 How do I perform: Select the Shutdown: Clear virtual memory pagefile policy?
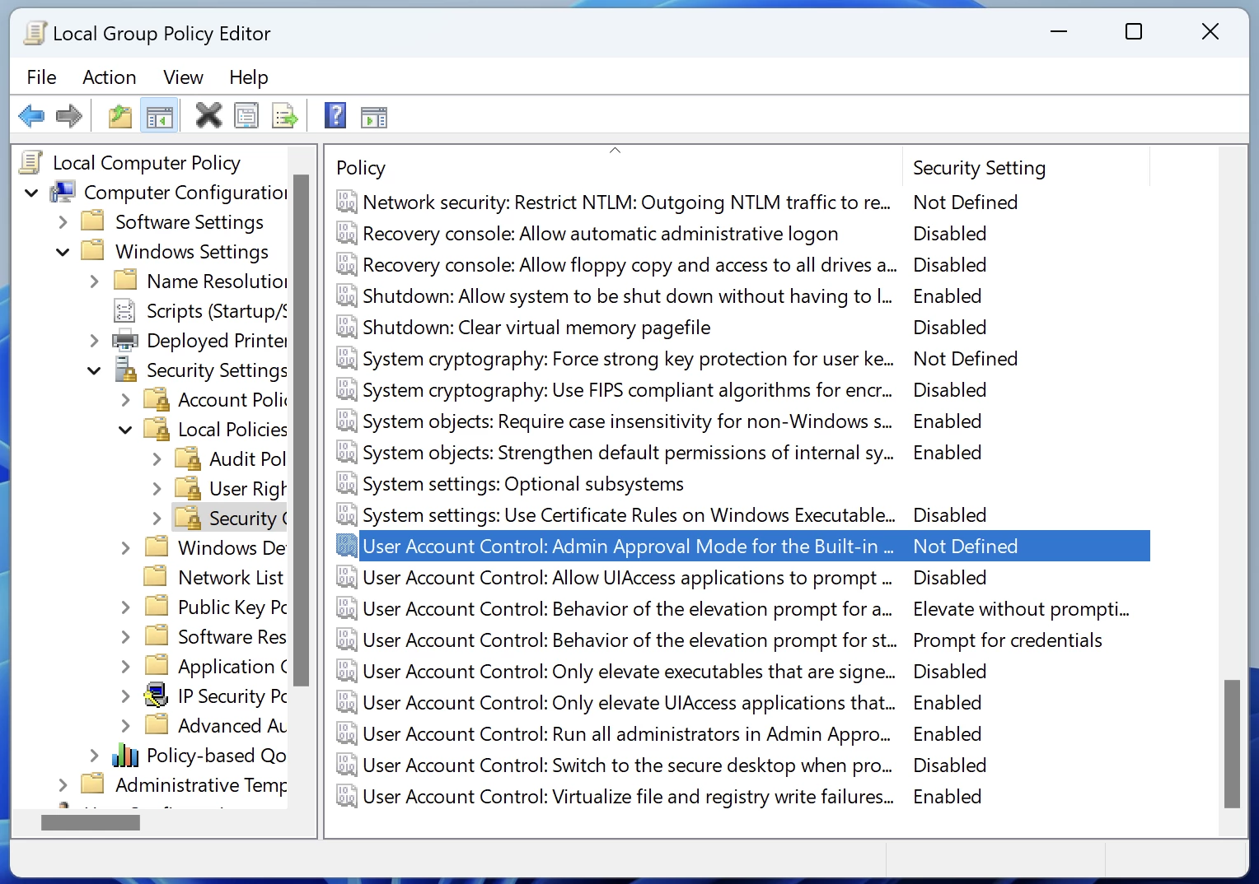tap(536, 327)
